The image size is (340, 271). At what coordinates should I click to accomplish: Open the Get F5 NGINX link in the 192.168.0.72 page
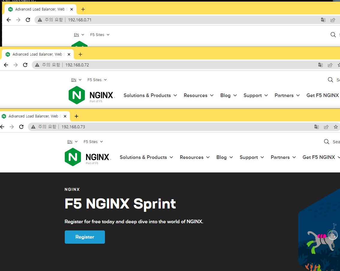pos(323,96)
